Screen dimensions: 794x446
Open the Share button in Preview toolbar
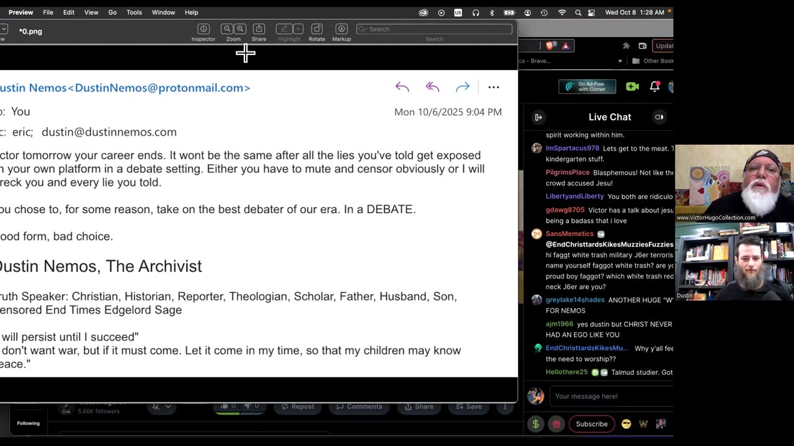point(259,29)
